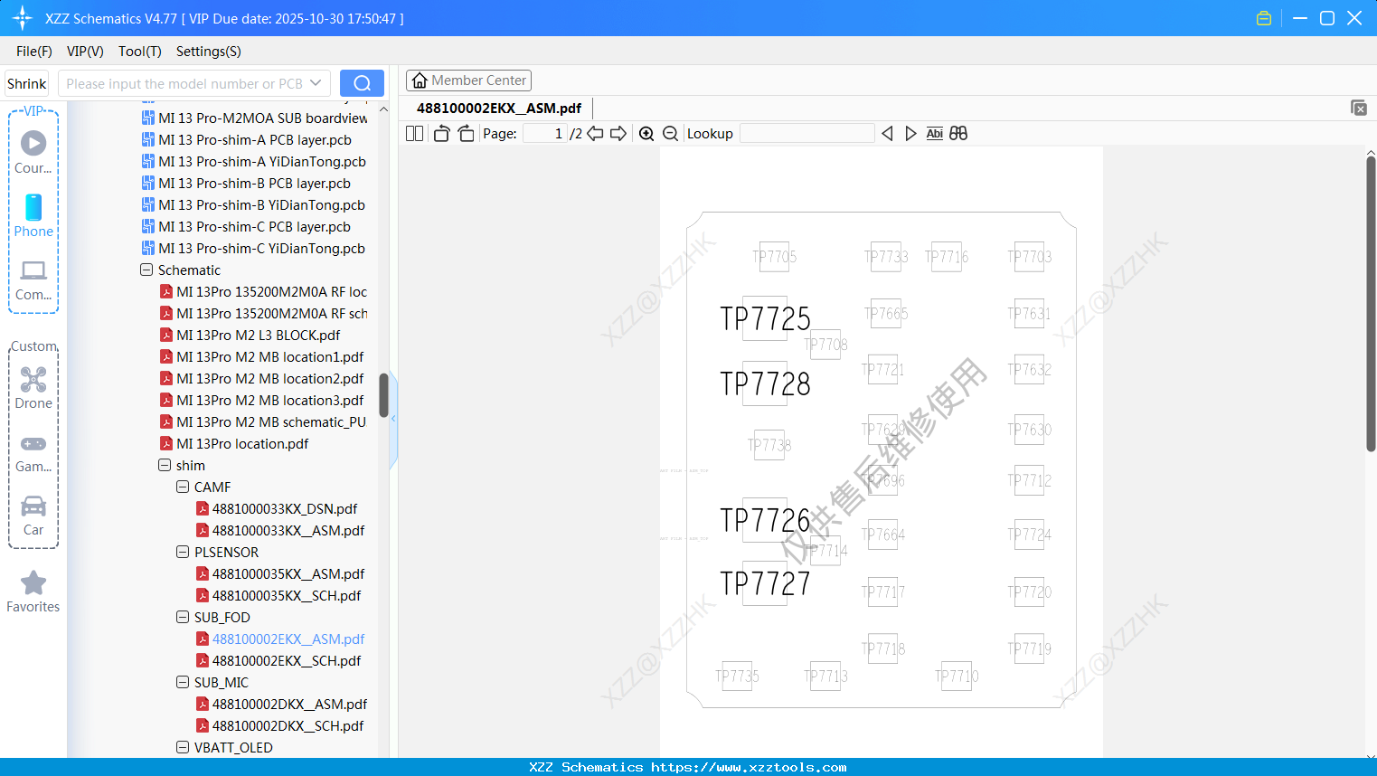Click the PDF viewer vertical scrollbar
This screenshot has width=1377, height=776.
click(1371, 303)
